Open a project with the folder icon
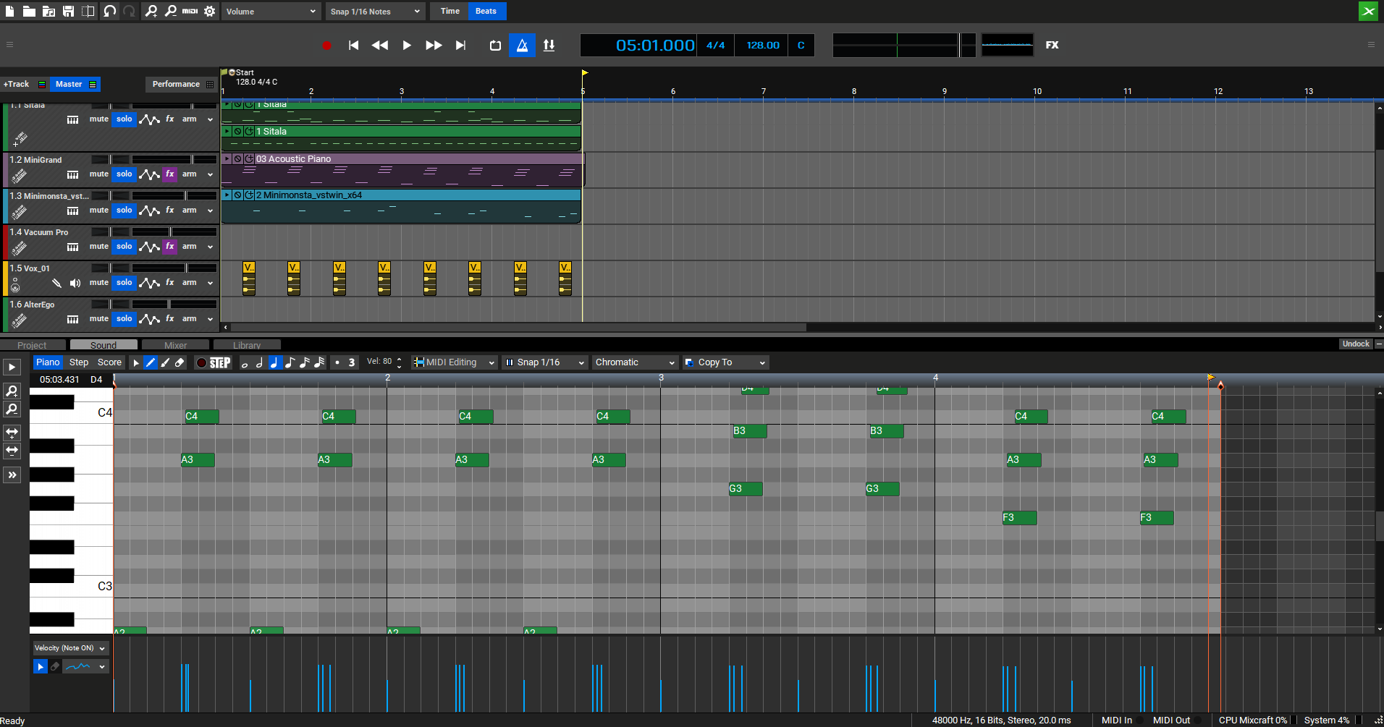The height and width of the screenshot is (727, 1384). [x=29, y=12]
